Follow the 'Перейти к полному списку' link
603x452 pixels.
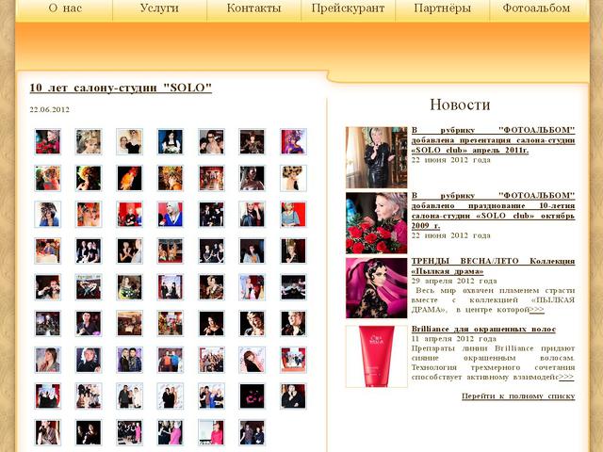pyautogui.click(x=517, y=396)
